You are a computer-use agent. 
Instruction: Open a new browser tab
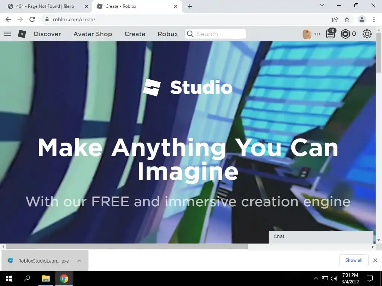[x=190, y=6]
